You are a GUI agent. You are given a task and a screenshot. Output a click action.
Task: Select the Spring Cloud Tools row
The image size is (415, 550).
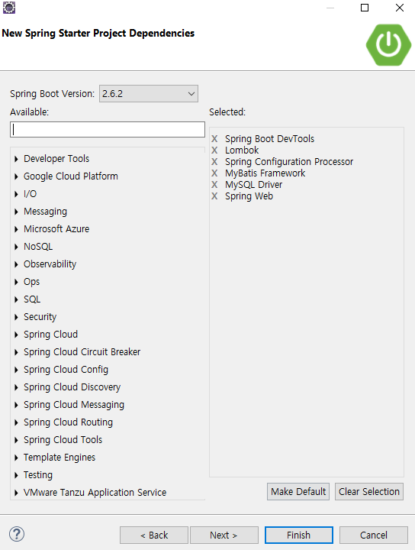[x=63, y=439]
